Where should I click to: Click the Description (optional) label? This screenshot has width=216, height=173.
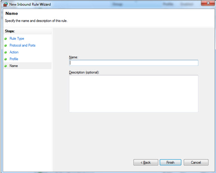coord(84,72)
